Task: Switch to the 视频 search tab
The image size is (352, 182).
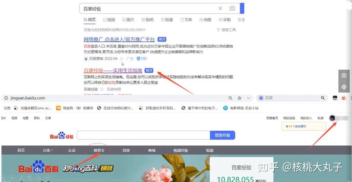Action: pos(109,20)
